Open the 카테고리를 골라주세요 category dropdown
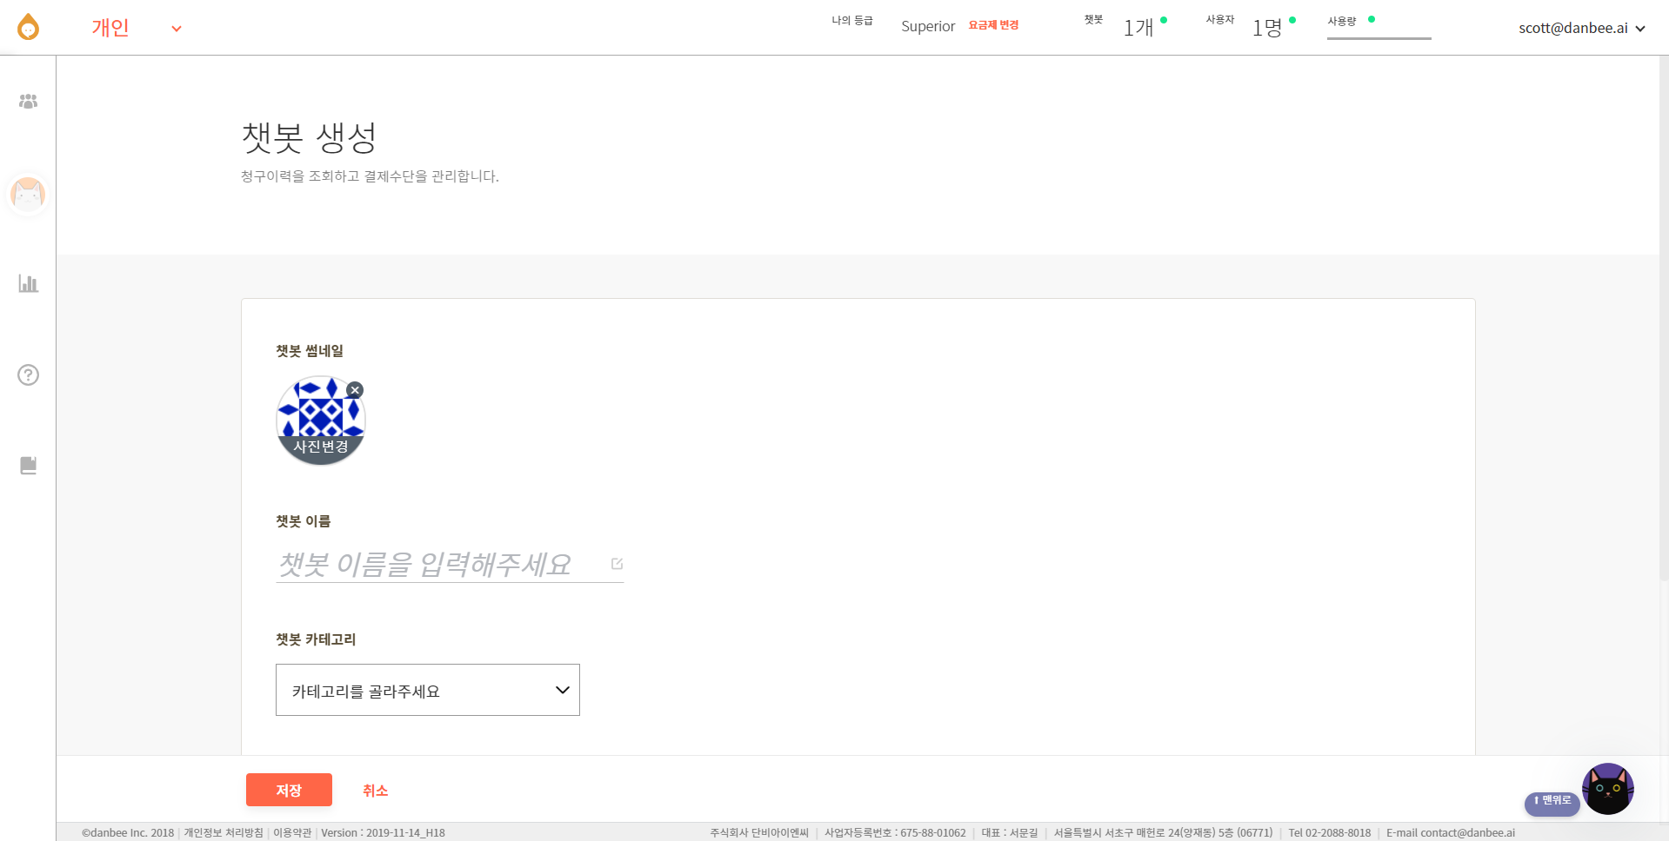 [428, 690]
